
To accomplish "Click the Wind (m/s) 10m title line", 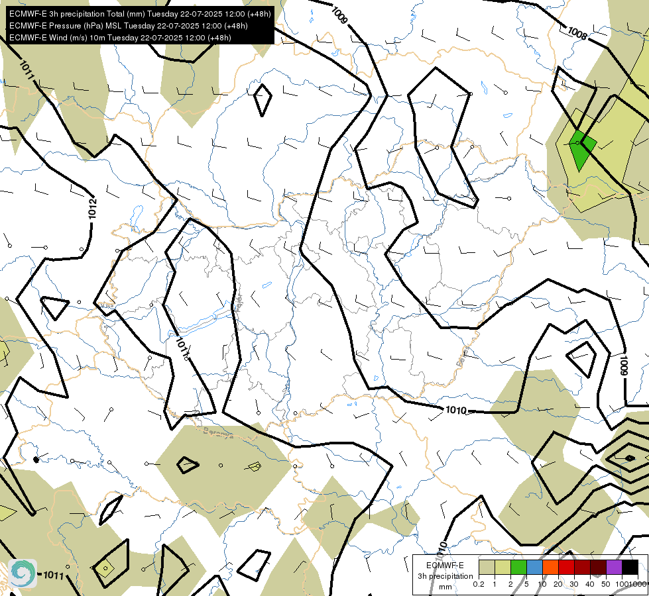I will (x=120, y=38).
